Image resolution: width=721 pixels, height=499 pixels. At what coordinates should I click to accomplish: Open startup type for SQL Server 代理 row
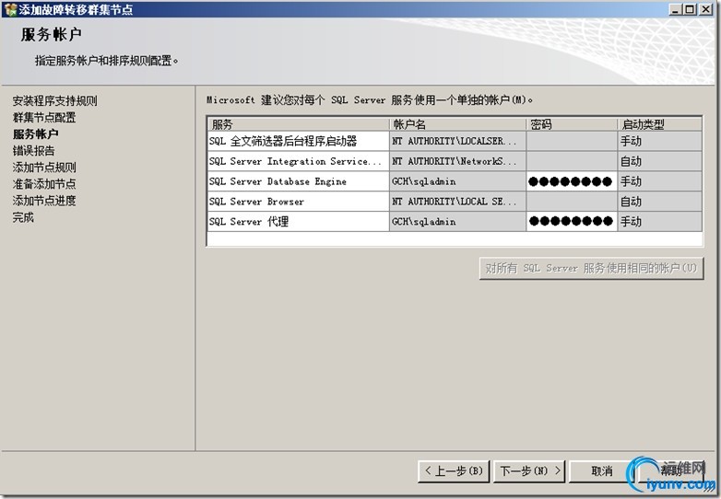[x=660, y=221]
